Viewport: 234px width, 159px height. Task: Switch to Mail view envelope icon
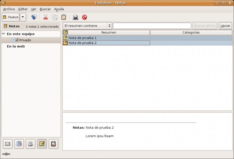point(8,144)
